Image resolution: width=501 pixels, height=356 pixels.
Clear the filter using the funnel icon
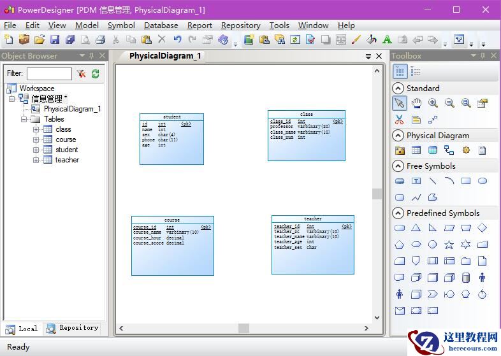[81, 74]
